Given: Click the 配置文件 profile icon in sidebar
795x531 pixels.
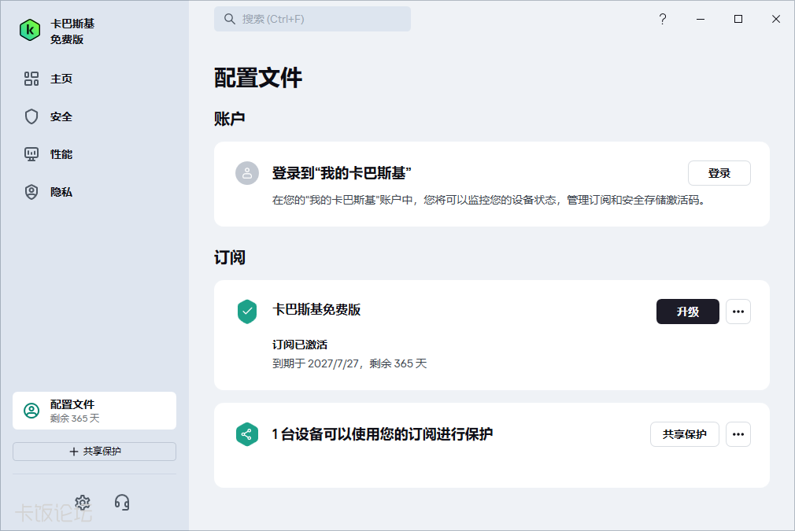Looking at the screenshot, I should (31, 411).
